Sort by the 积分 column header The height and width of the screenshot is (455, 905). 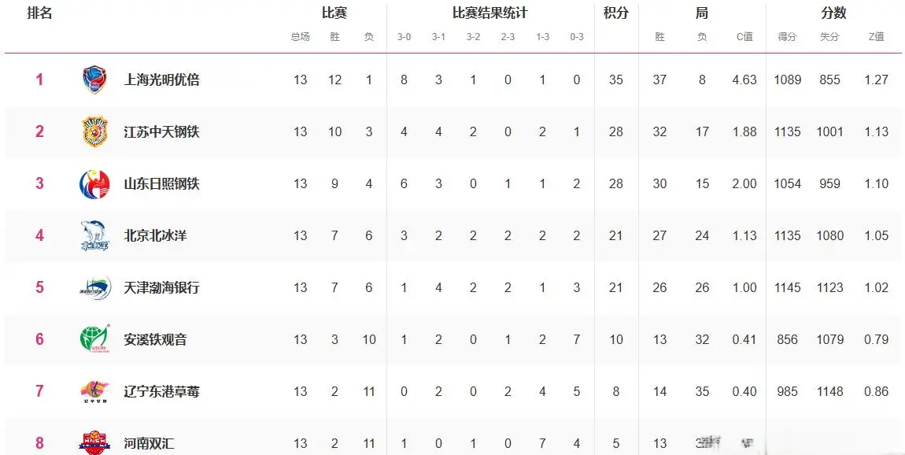(x=615, y=13)
